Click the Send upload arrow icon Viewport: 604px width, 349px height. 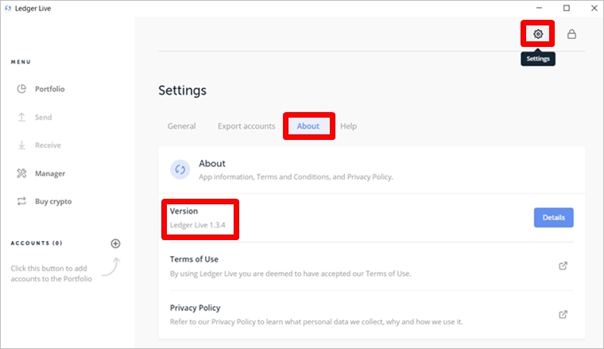pyautogui.click(x=21, y=117)
